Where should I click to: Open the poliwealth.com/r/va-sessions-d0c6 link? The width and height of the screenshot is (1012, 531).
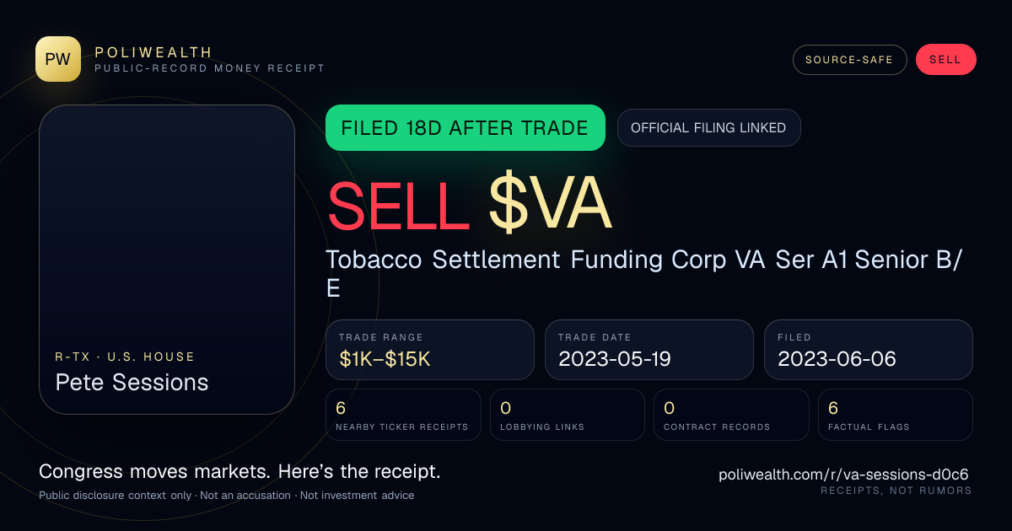coord(843,475)
